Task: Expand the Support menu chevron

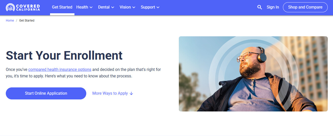Action: [x=158, y=8]
